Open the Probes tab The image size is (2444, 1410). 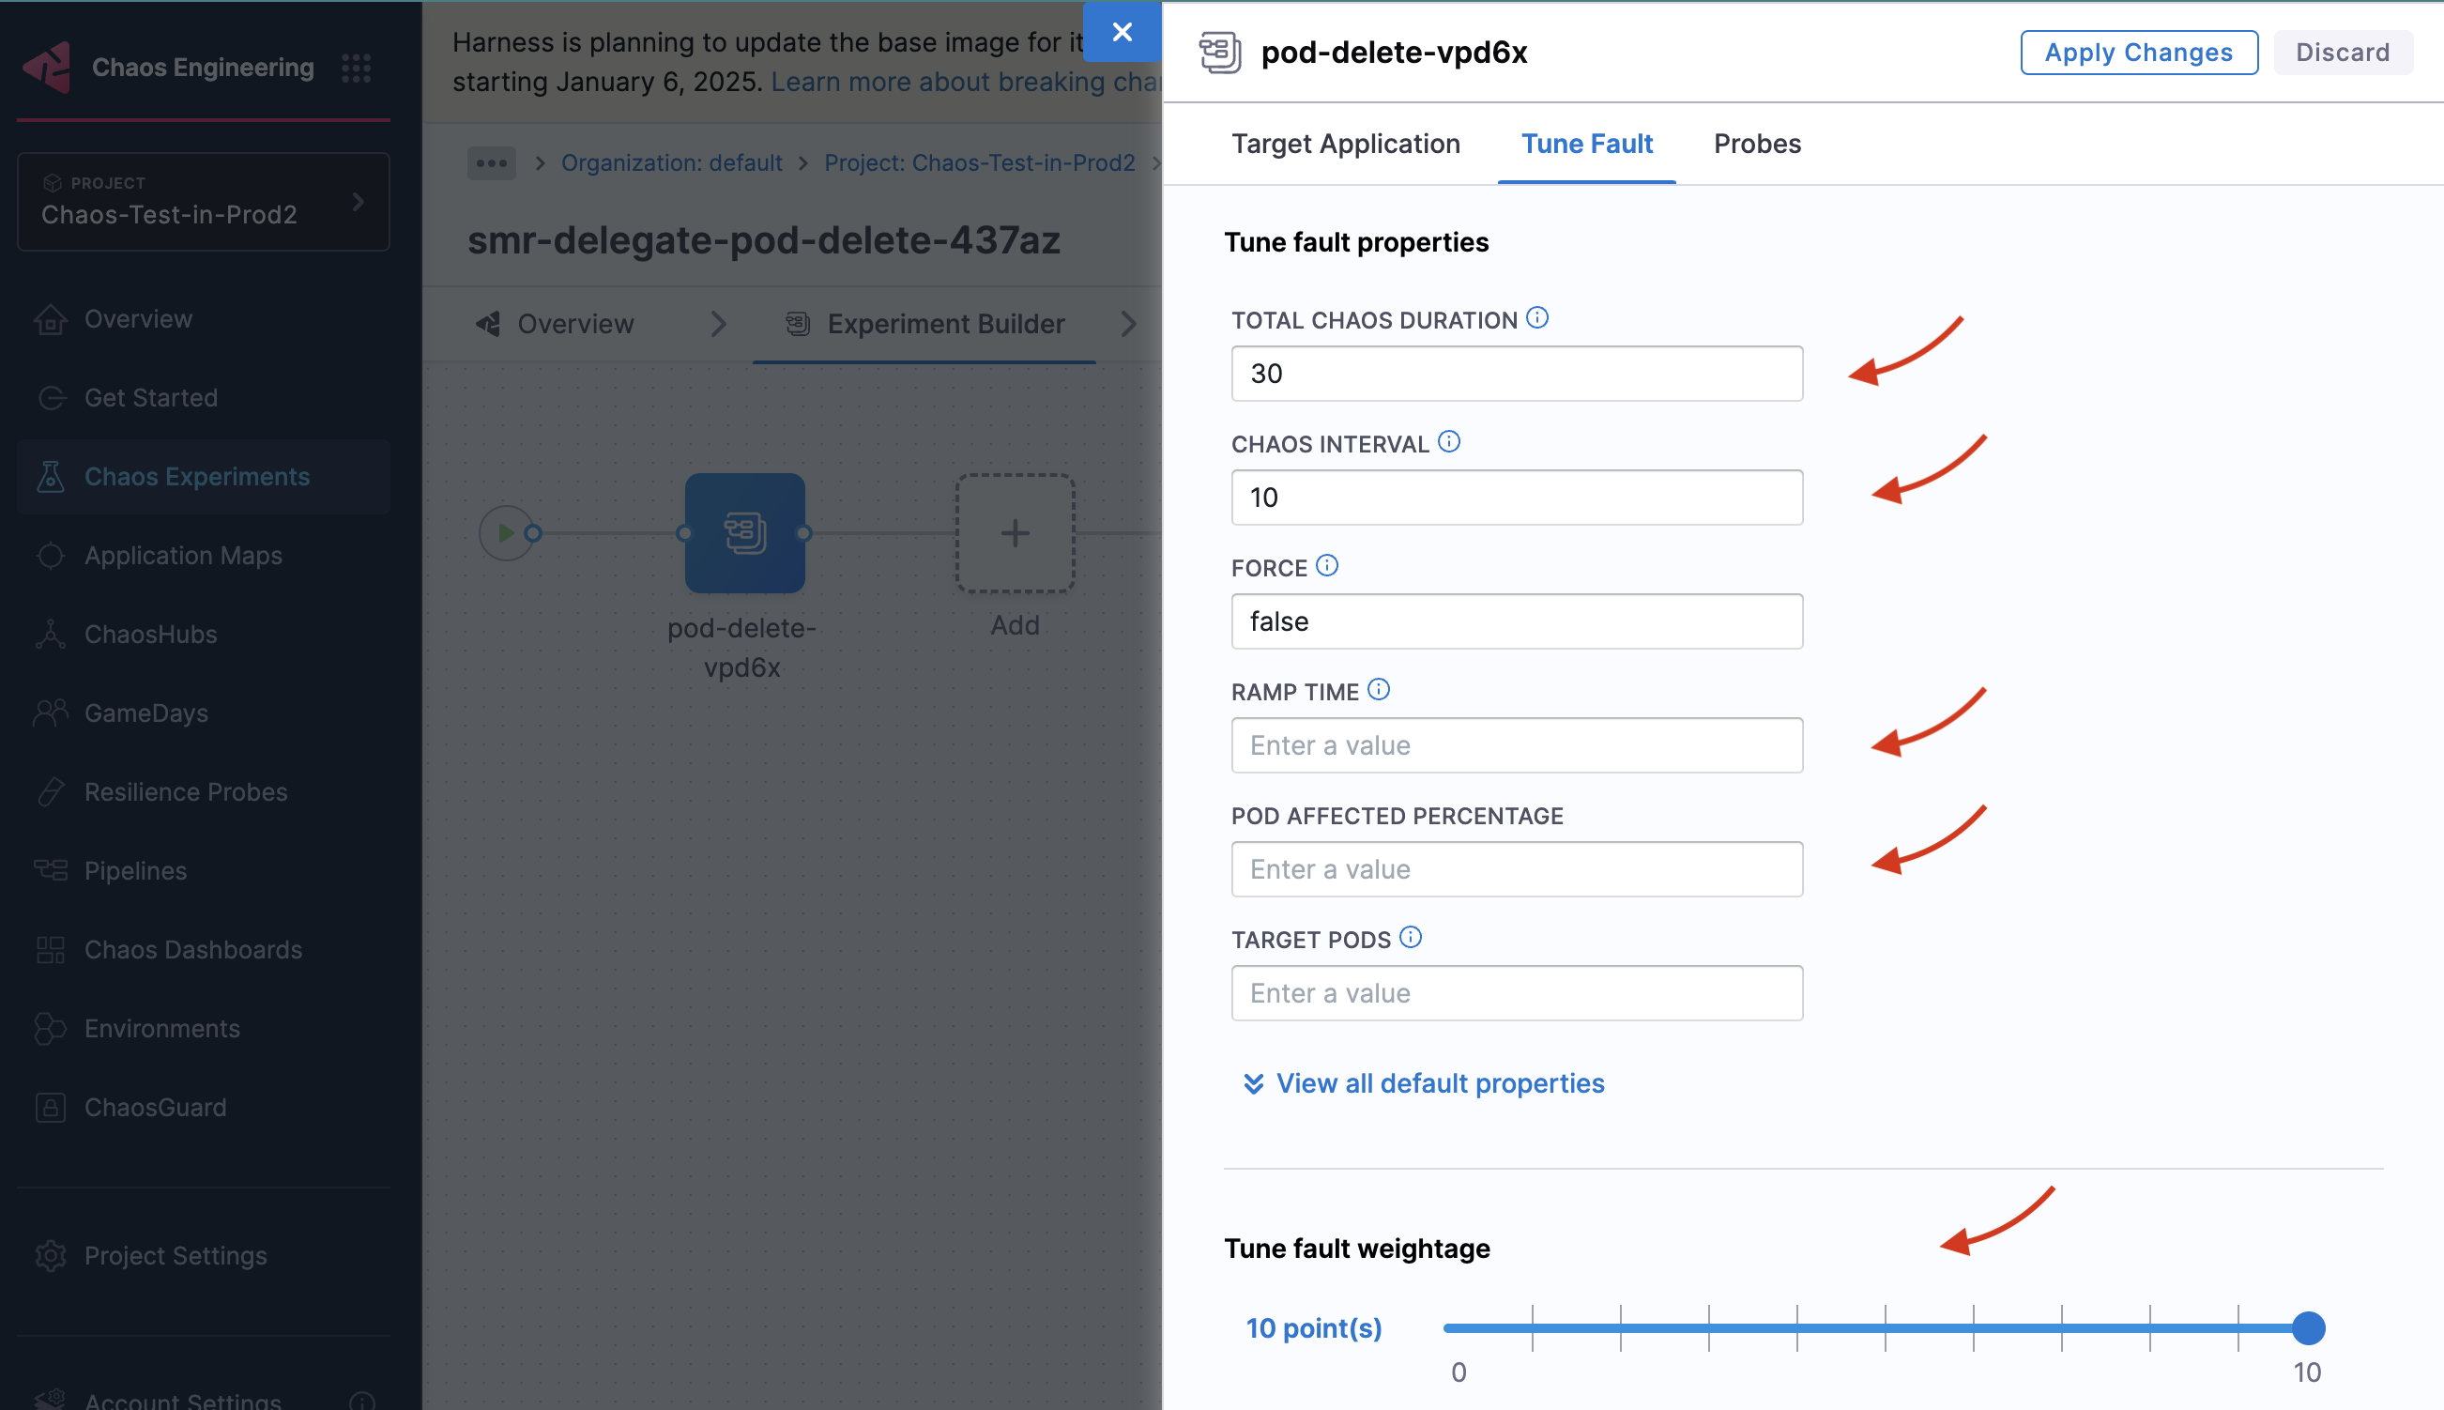(x=1757, y=144)
